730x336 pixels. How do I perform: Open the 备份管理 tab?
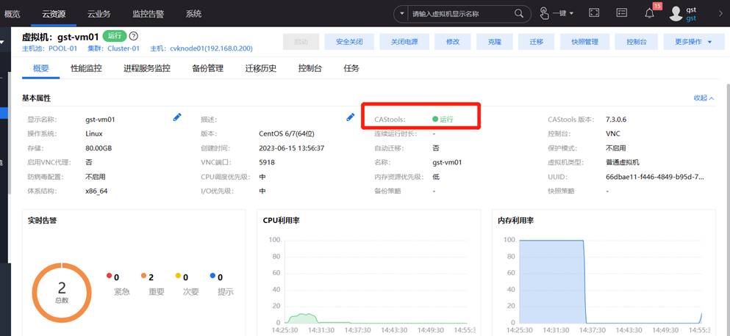(x=207, y=68)
